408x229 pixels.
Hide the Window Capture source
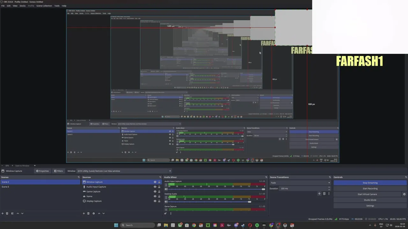point(155,182)
